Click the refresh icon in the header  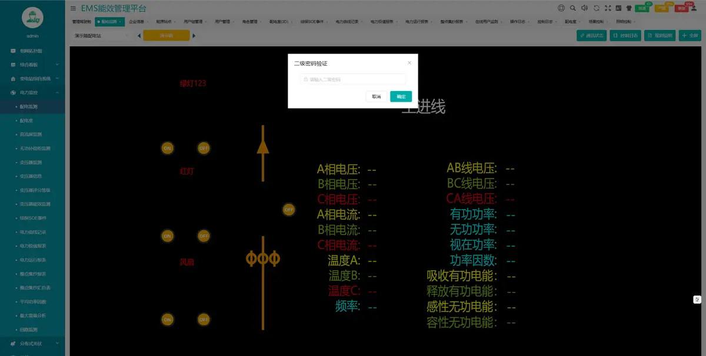(x=597, y=8)
